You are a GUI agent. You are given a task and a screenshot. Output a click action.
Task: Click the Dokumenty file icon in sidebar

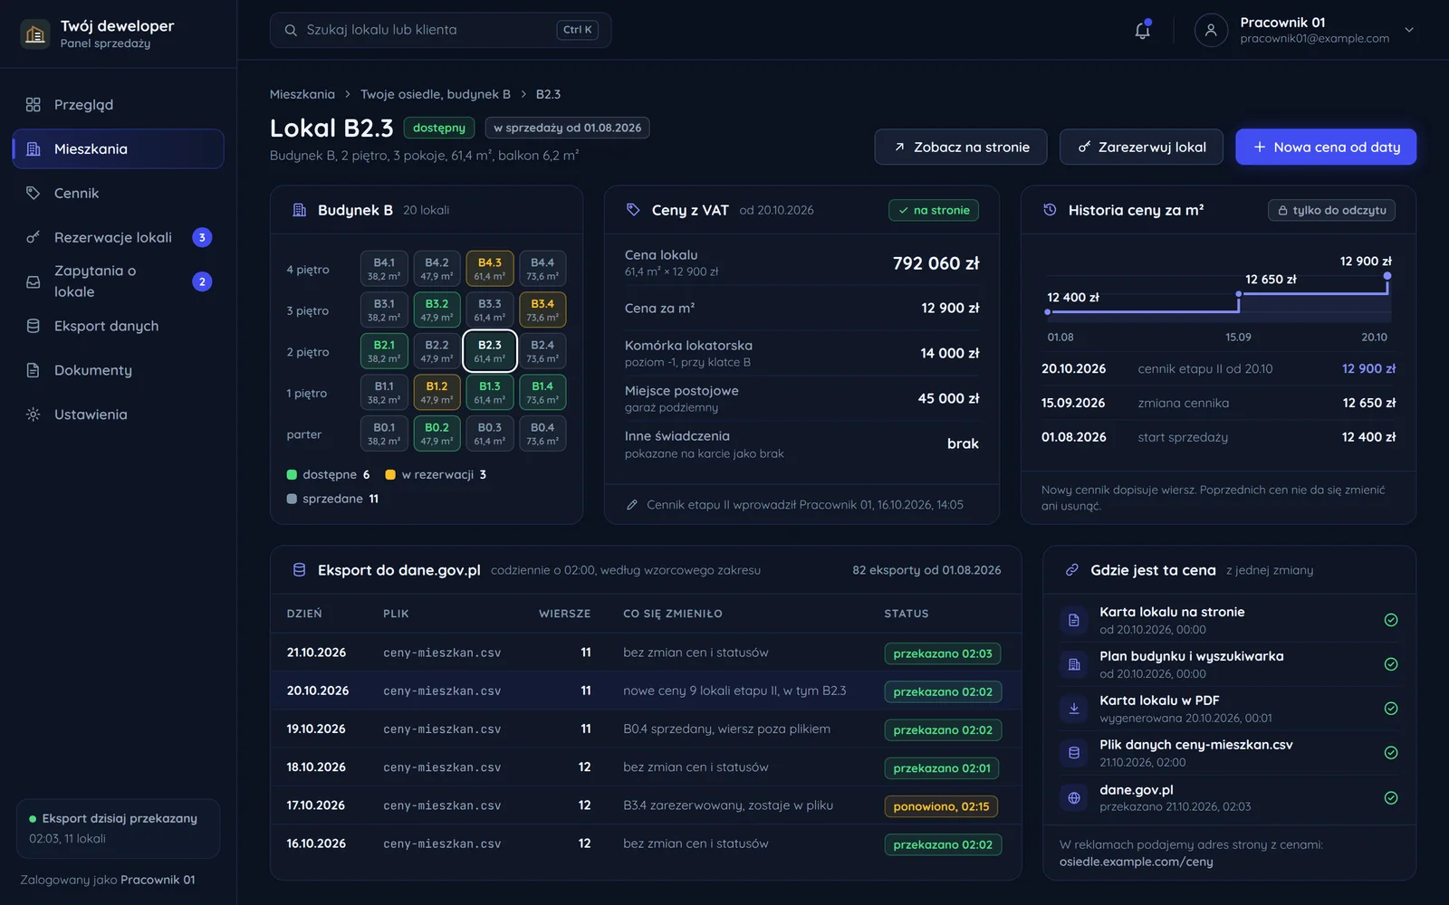tap(34, 370)
